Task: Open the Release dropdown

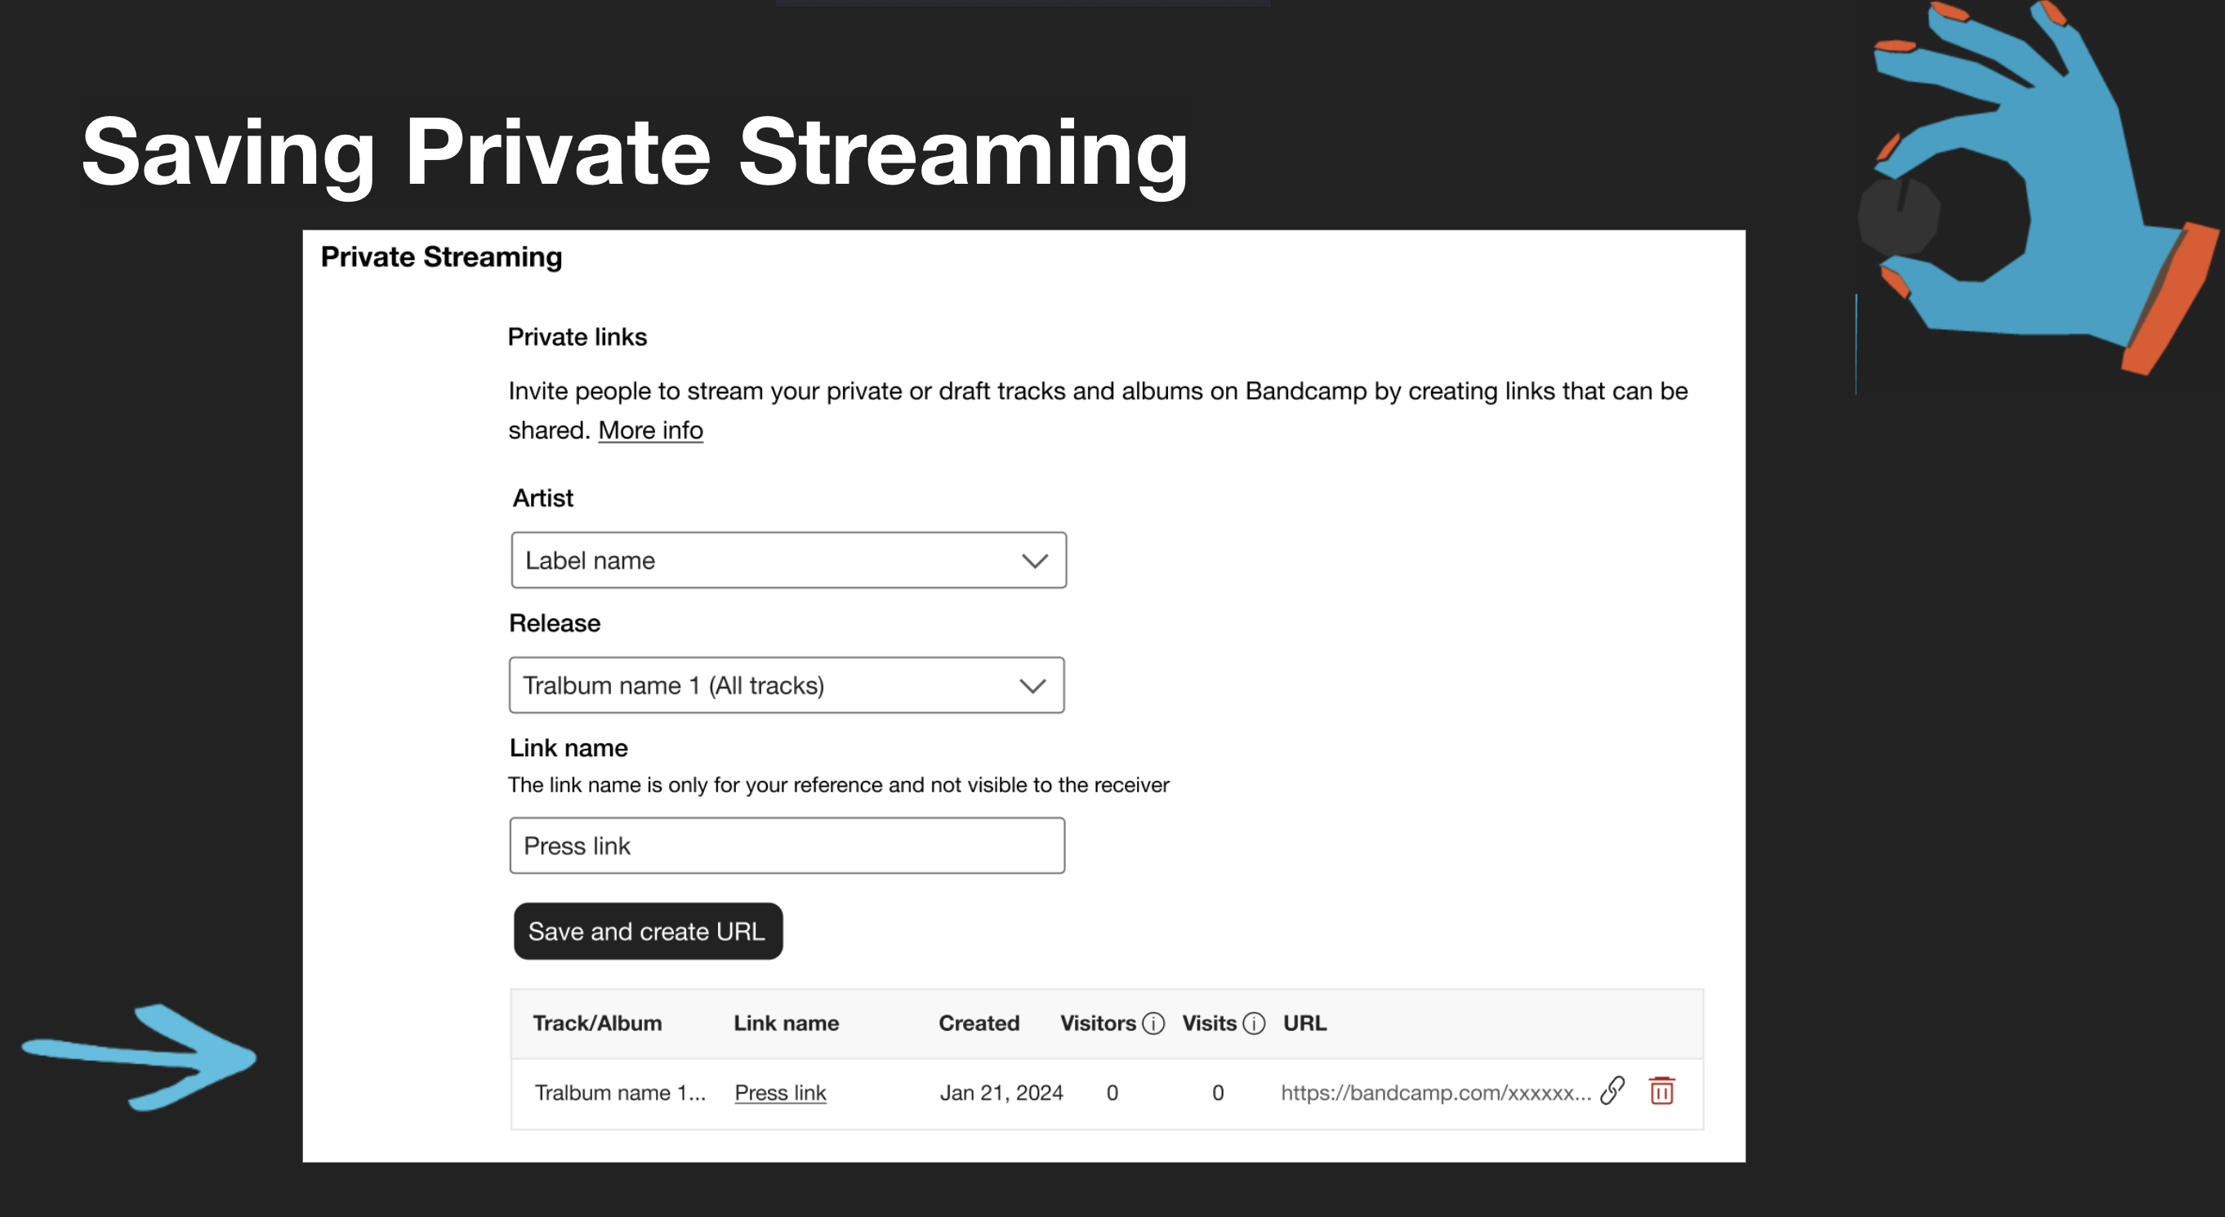Action: tap(786, 685)
